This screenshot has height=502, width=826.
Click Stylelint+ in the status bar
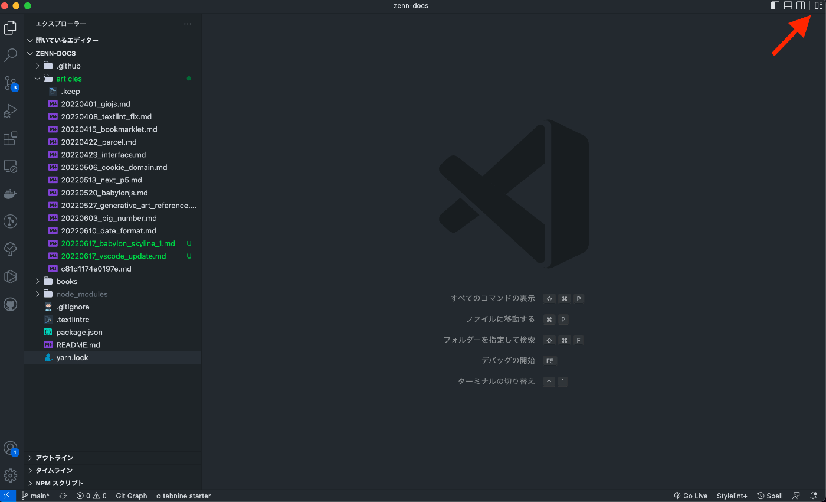tap(732, 496)
